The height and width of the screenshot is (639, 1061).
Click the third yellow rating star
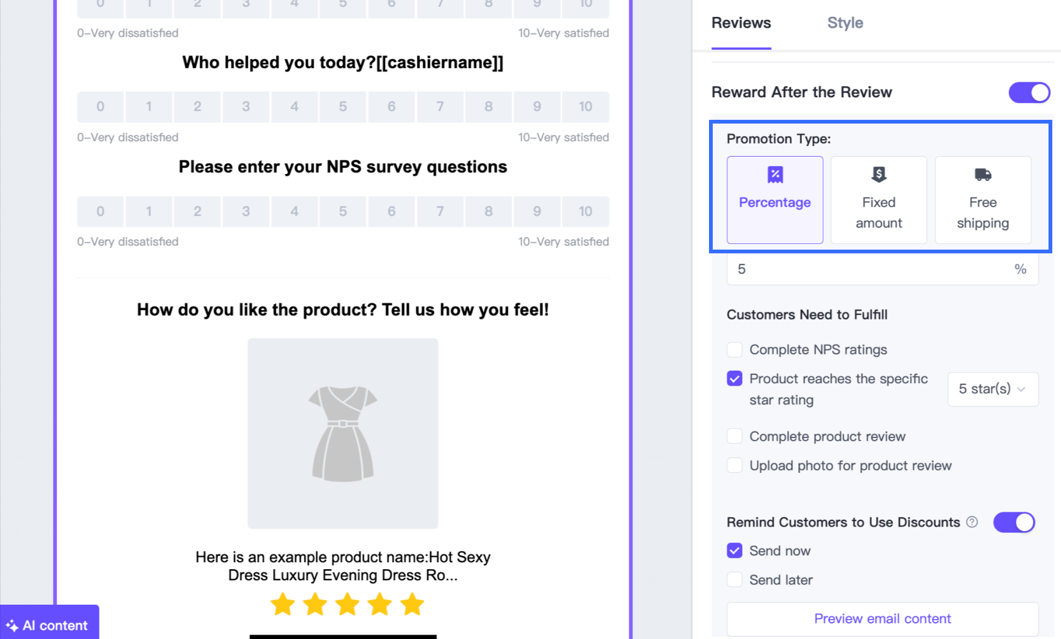click(347, 604)
